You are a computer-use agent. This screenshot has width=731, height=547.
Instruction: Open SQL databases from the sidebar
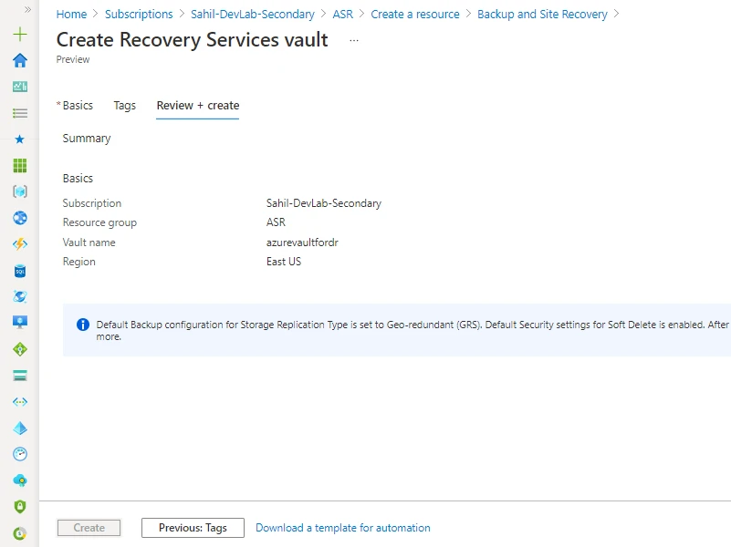(x=18, y=270)
